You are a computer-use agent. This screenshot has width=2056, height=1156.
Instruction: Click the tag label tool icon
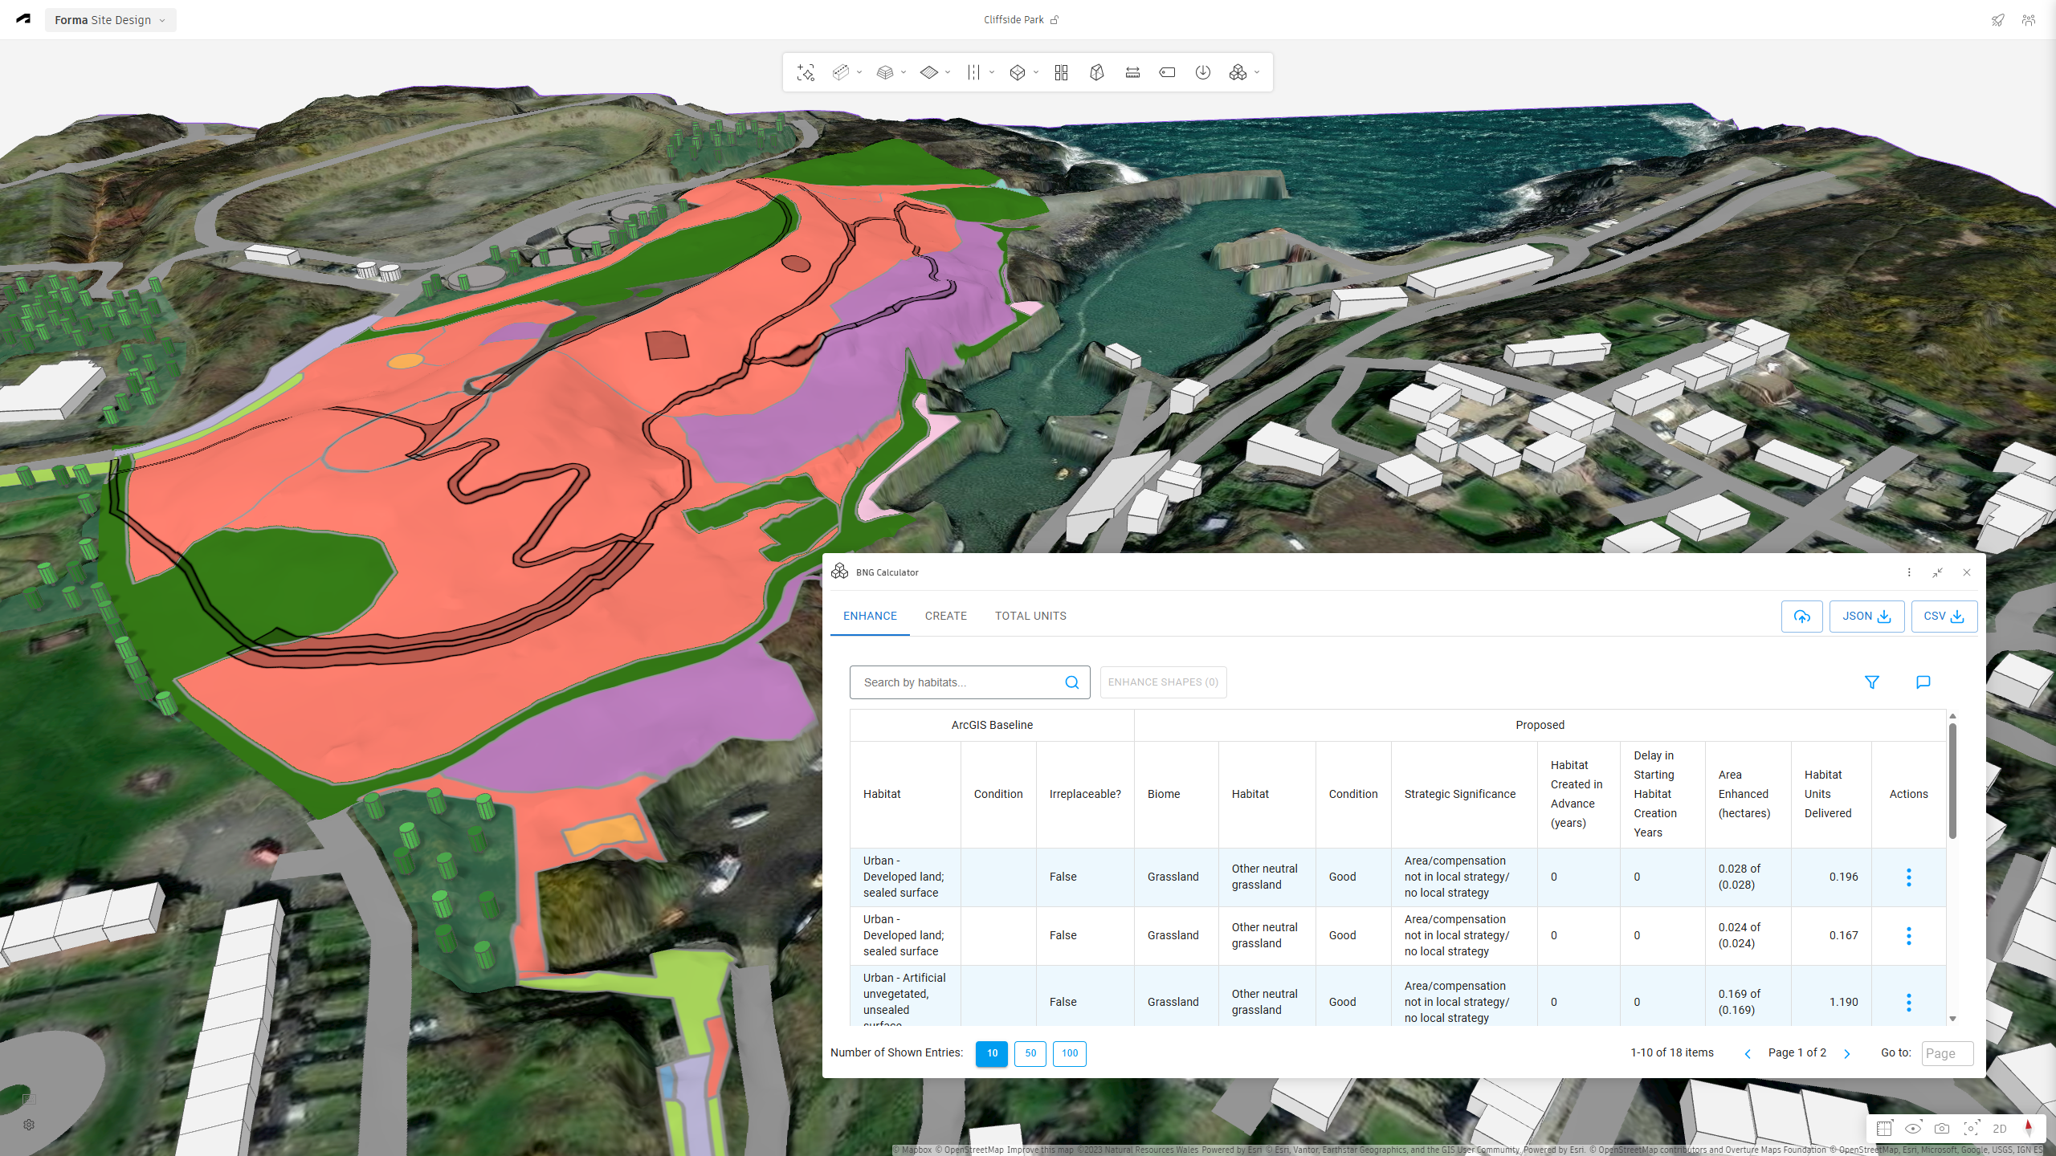click(x=1168, y=72)
